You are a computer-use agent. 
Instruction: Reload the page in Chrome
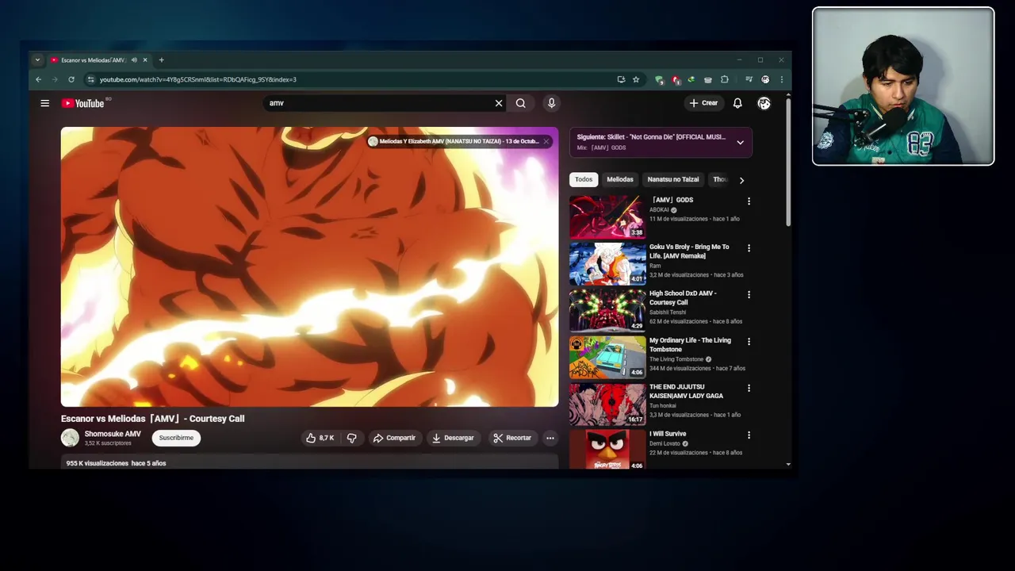tap(71, 79)
